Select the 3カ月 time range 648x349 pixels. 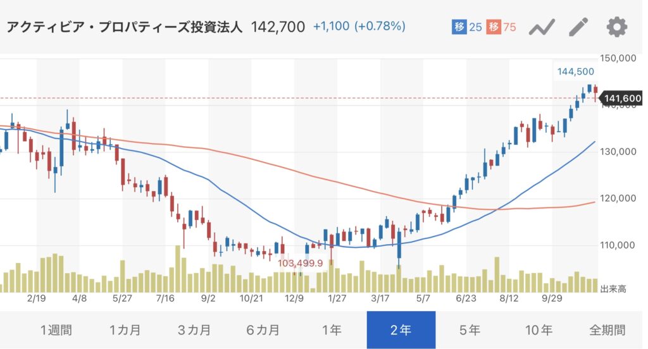[194, 330]
